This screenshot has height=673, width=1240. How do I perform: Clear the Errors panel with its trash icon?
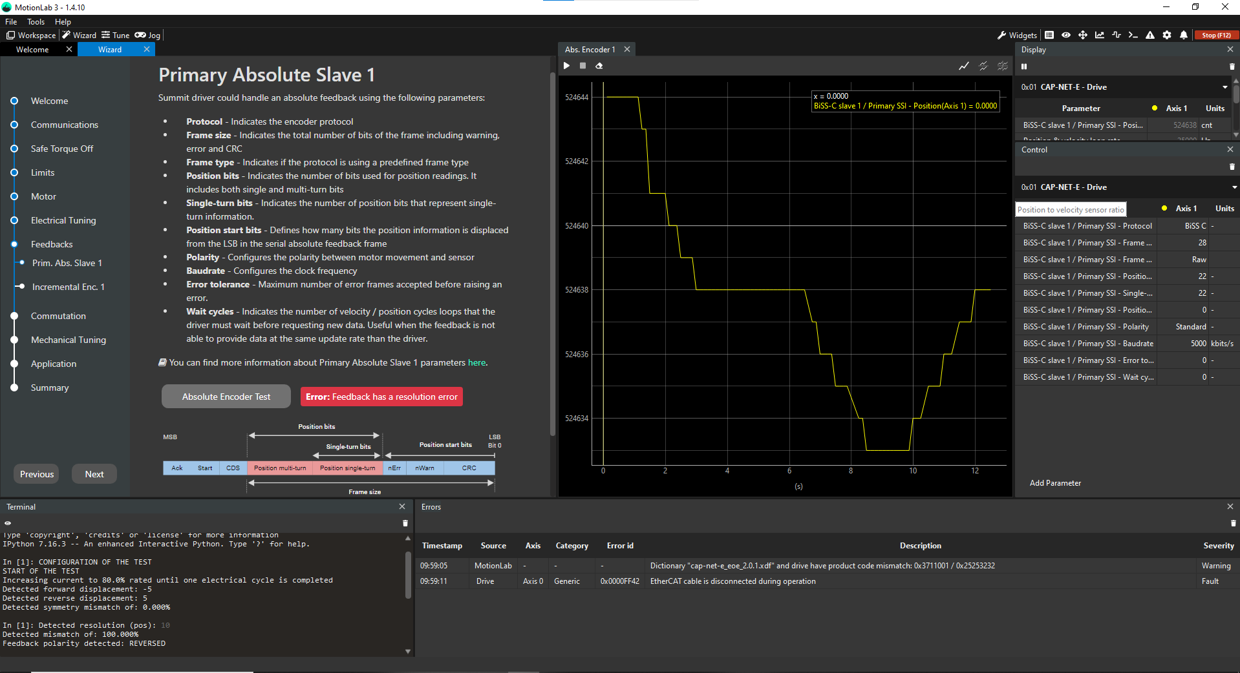tap(1233, 523)
